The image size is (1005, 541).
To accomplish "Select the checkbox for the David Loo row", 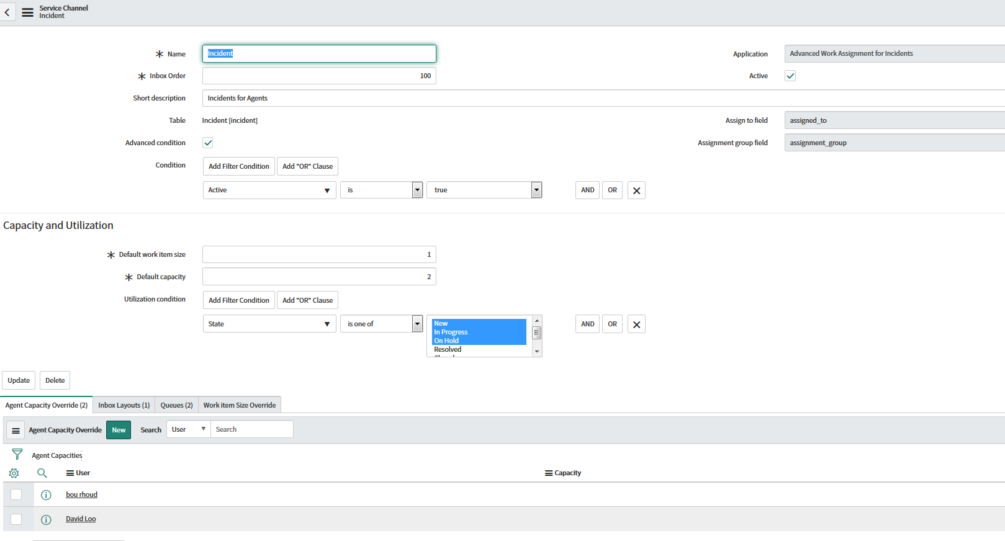I will [16, 519].
